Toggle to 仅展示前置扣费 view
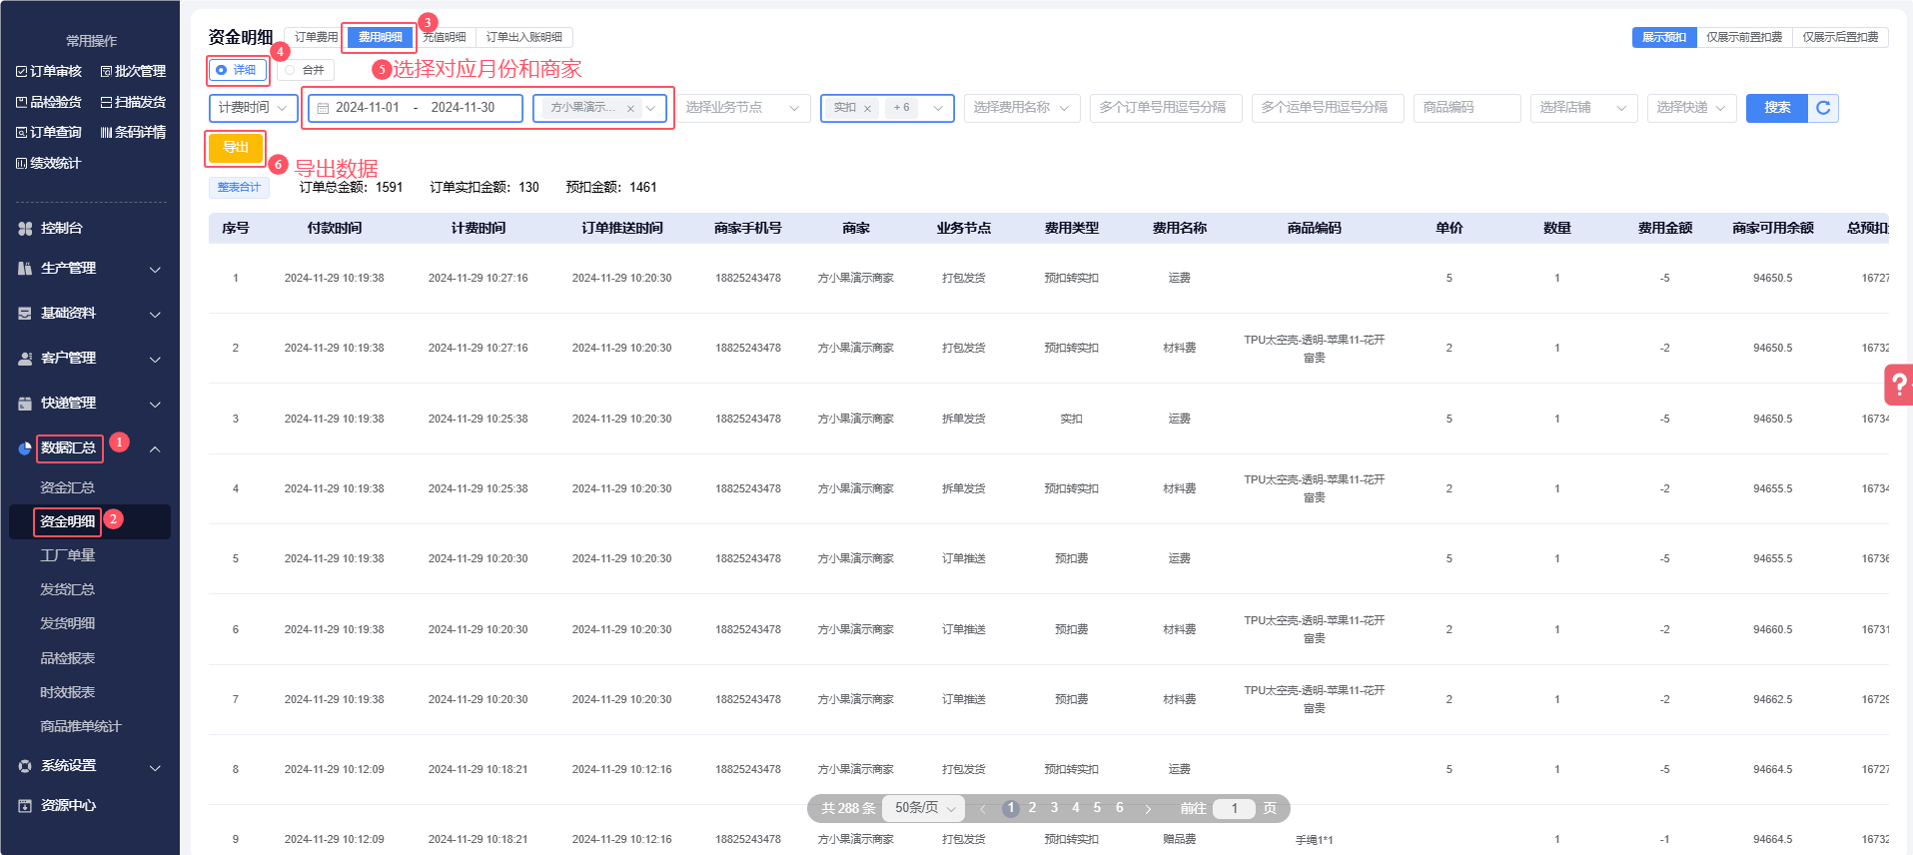The height and width of the screenshot is (855, 1913). tap(1743, 37)
